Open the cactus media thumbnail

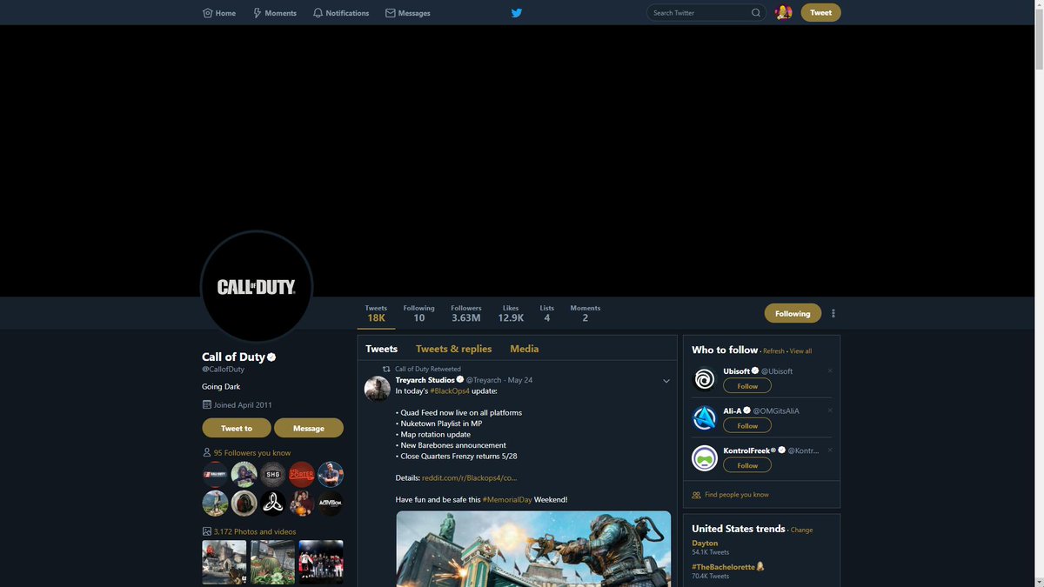pos(273,562)
